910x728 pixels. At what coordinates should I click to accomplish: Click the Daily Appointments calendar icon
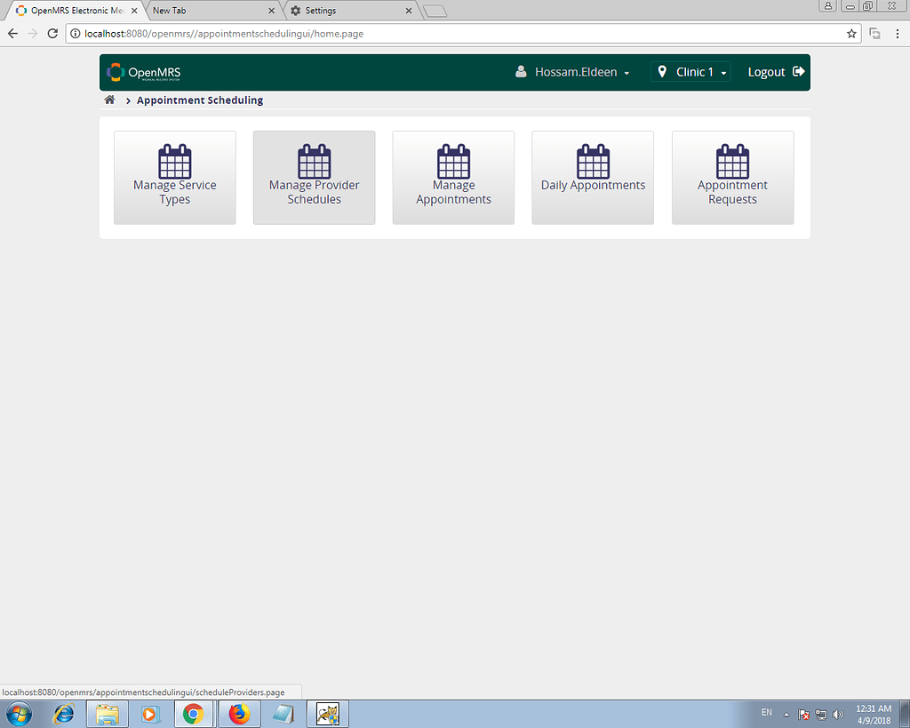[x=592, y=160]
